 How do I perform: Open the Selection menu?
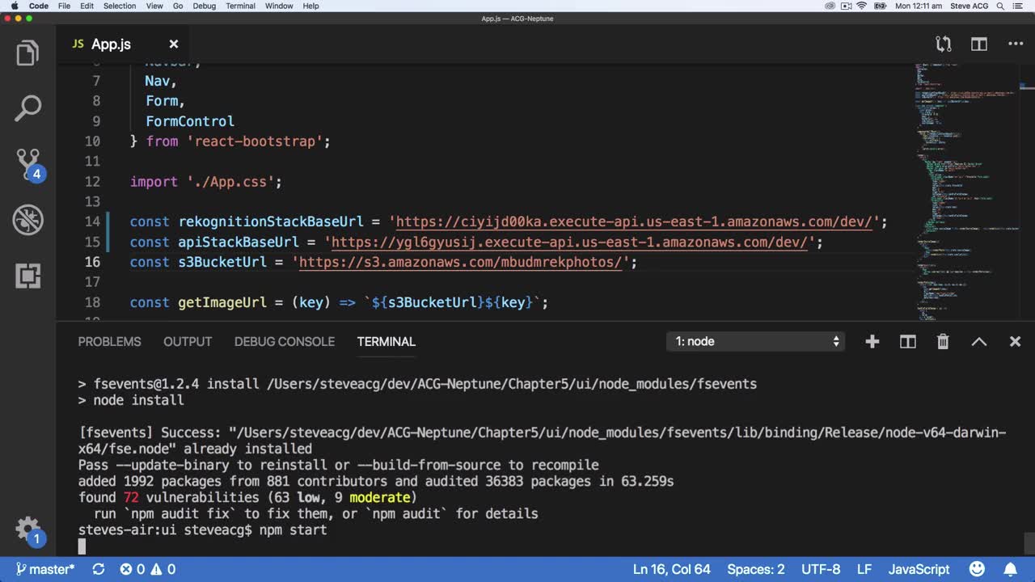120,6
